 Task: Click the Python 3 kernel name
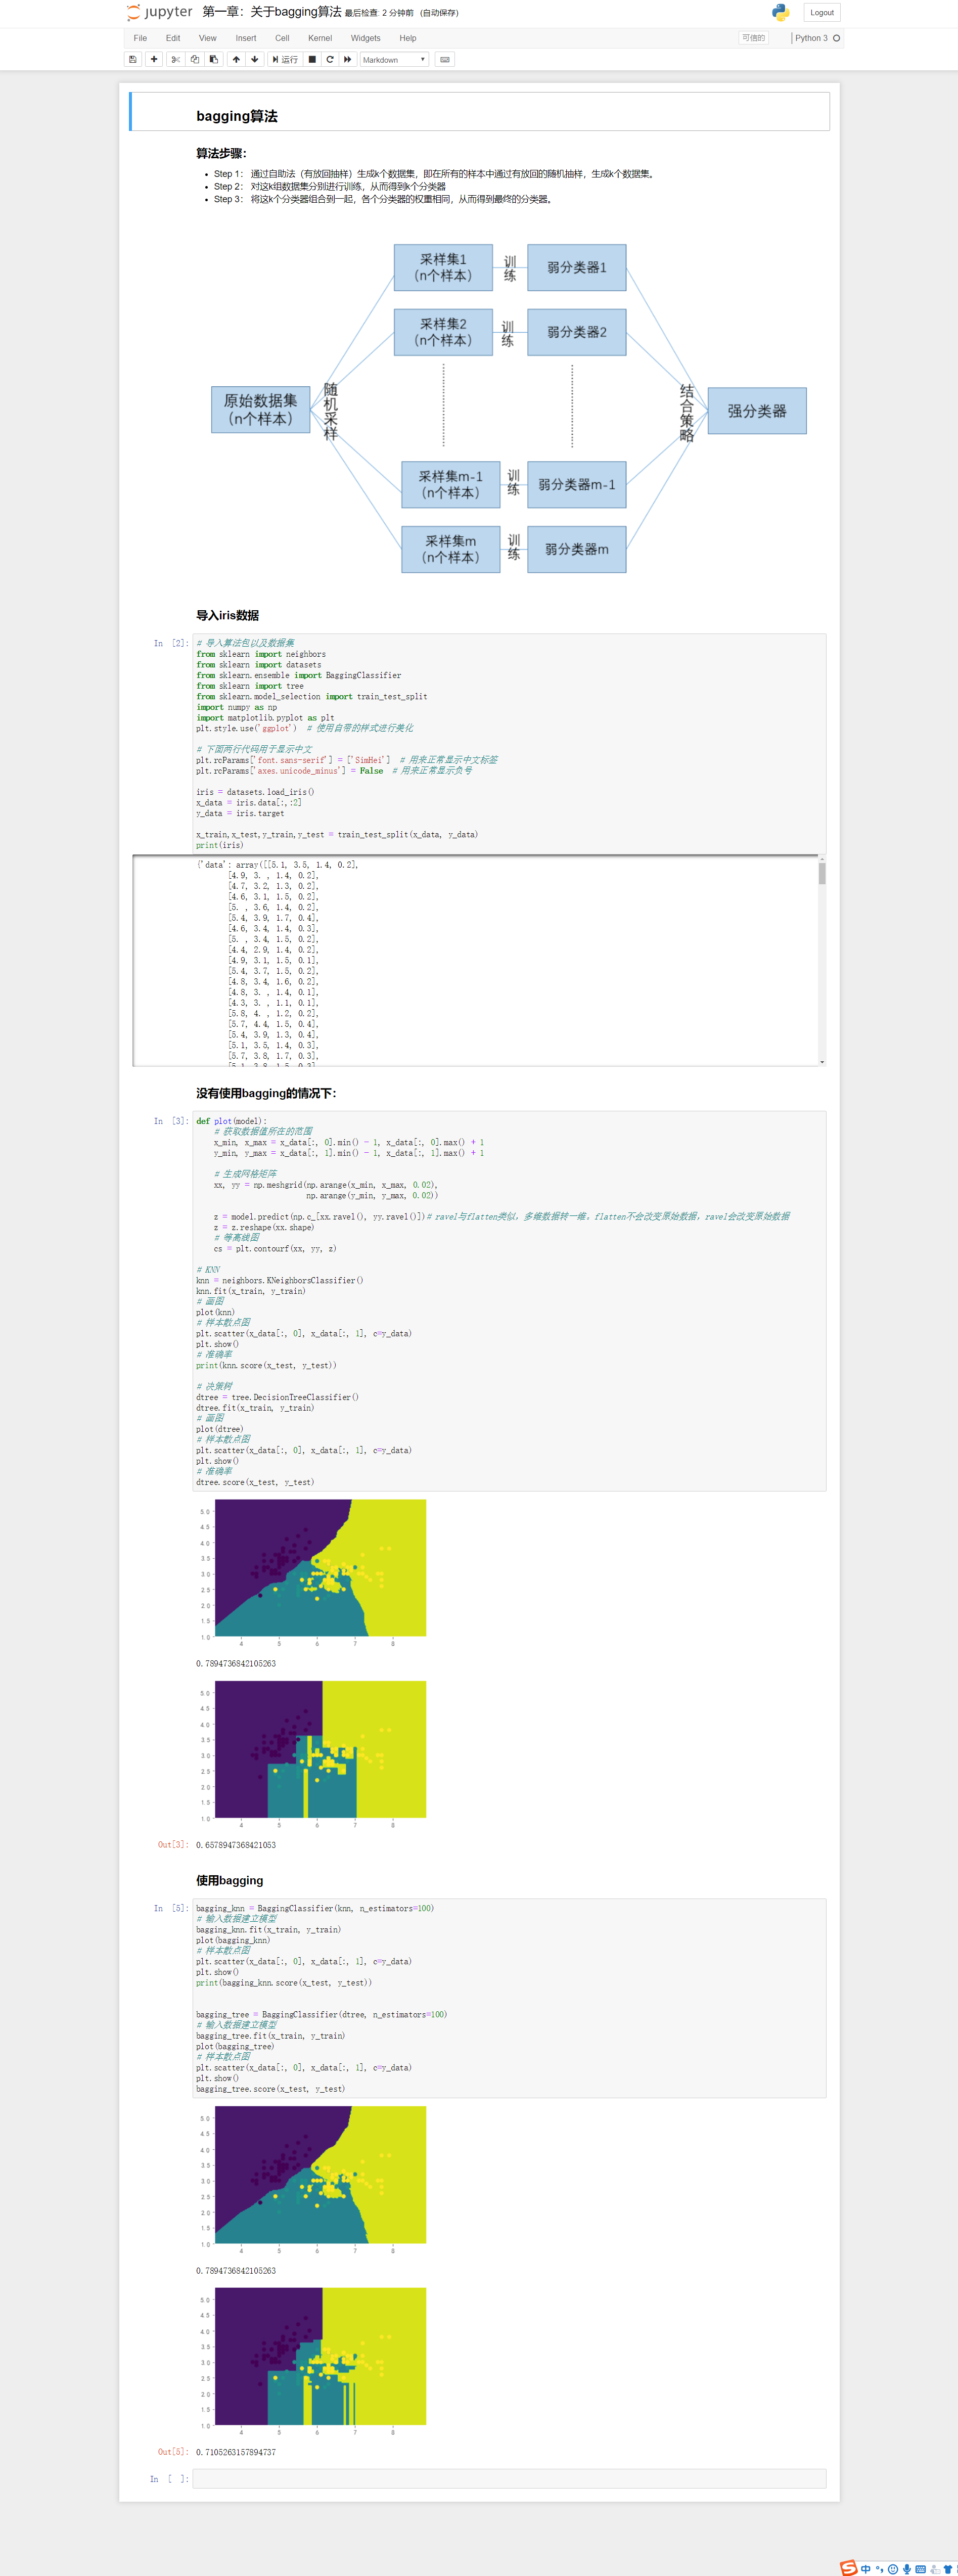tap(811, 38)
